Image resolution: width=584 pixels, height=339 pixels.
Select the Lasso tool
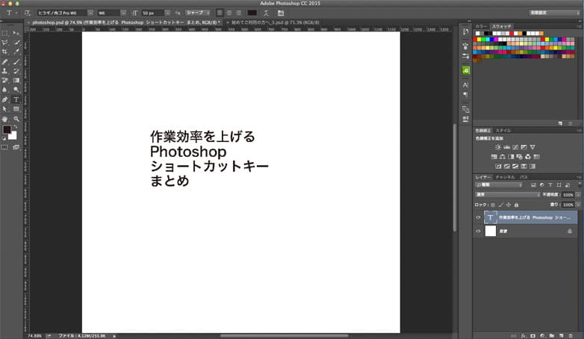click(x=4, y=43)
